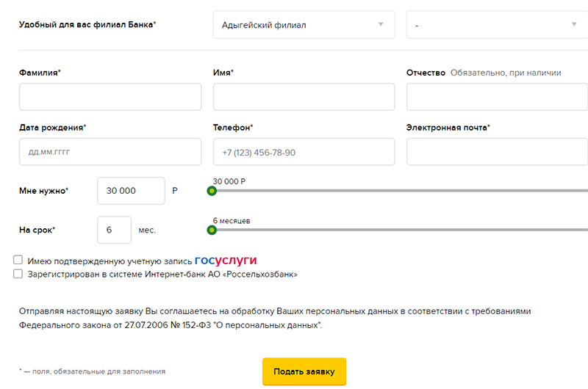Click the Дата рождения date field
This screenshot has width=588, height=389.
pos(110,152)
